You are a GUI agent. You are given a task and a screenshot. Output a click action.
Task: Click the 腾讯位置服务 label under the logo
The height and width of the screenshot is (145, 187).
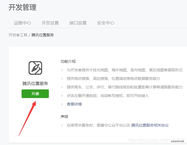pos(35,83)
